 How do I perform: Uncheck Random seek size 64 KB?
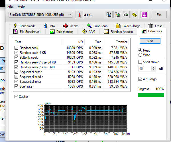click(x=16, y=62)
